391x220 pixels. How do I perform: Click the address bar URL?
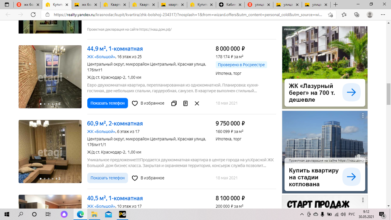[x=188, y=15]
